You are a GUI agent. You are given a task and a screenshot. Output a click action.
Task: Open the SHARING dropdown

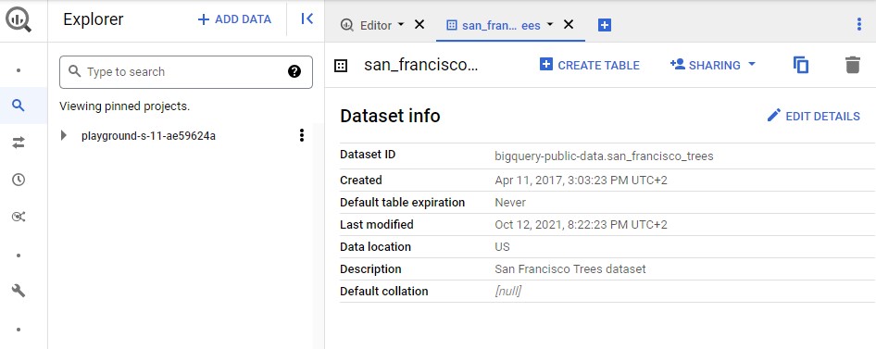713,66
